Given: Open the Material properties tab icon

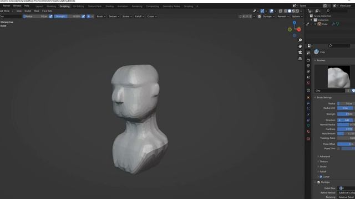Looking at the screenshot, I should [308, 132].
